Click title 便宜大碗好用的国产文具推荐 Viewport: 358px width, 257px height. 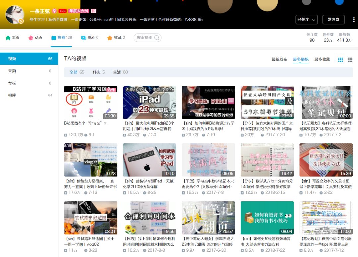[x=267, y=126]
